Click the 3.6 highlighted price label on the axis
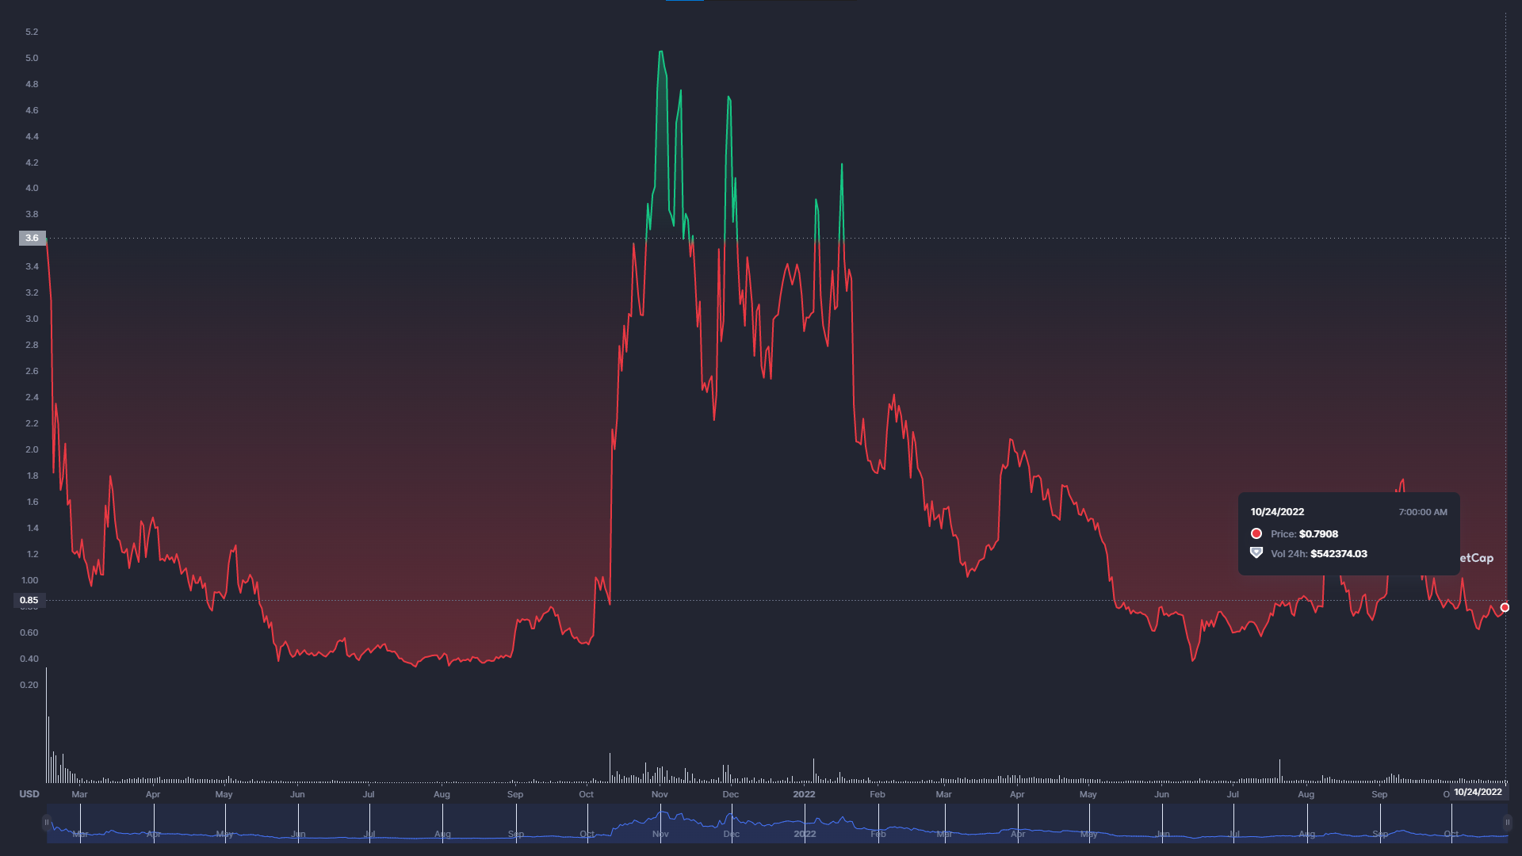The width and height of the screenshot is (1522, 856). click(x=32, y=238)
